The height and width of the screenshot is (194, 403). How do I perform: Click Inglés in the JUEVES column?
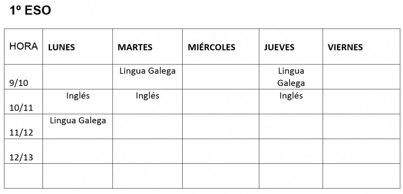[291, 96]
